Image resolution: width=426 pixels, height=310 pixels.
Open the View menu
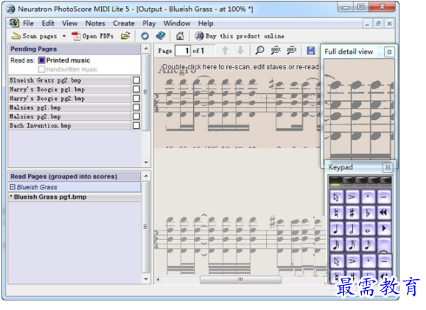[x=70, y=24]
